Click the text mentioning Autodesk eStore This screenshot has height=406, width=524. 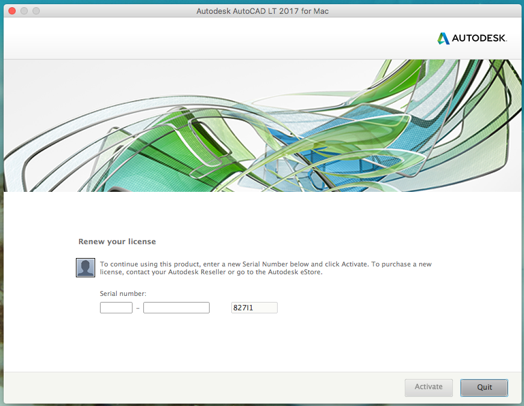[x=266, y=268]
